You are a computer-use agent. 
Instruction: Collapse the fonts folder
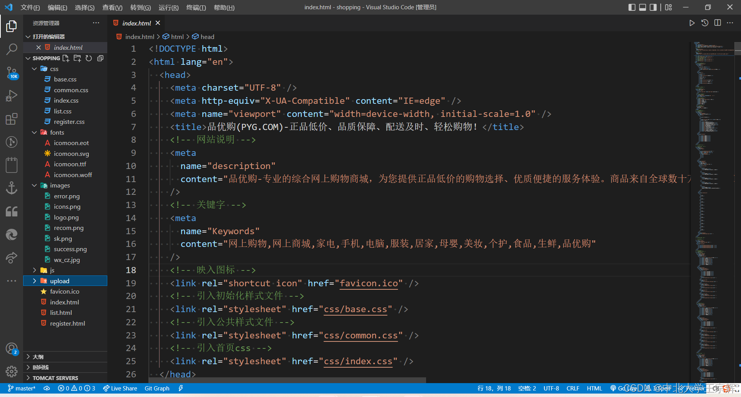[x=34, y=132]
